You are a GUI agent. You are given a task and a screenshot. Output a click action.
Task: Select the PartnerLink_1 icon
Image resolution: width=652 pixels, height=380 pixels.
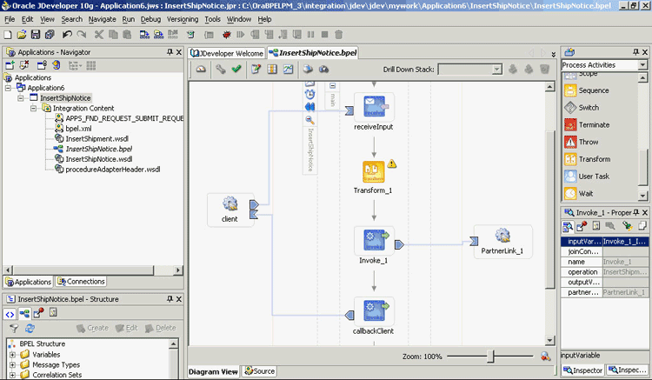[502, 236]
